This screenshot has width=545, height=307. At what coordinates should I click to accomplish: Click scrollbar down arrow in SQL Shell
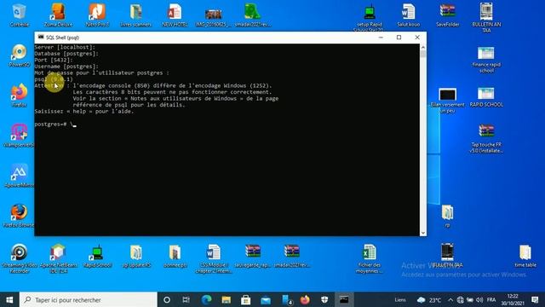click(423, 233)
